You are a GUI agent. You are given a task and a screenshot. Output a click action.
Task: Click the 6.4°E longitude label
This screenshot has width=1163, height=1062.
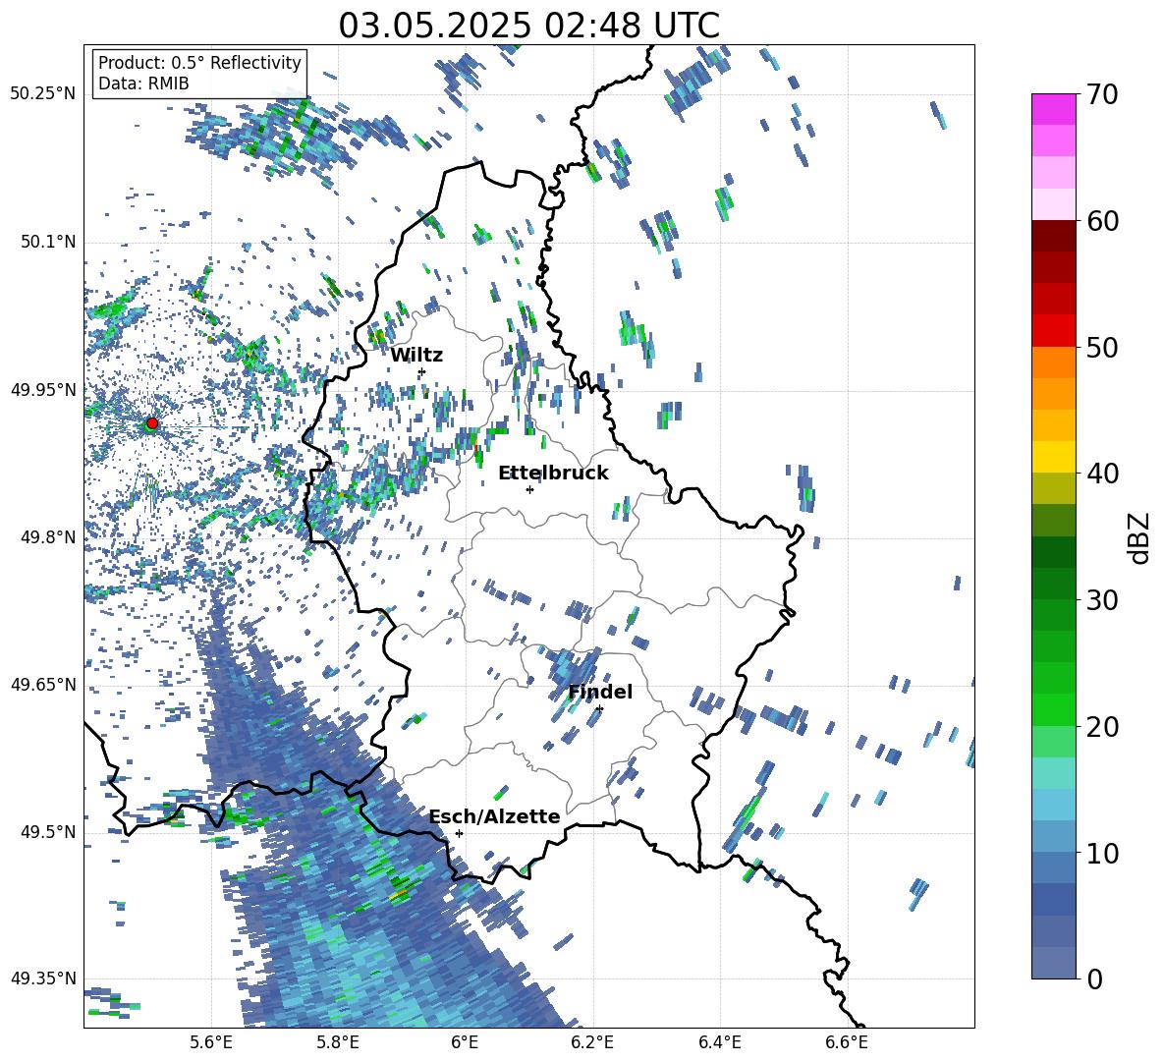719,1042
